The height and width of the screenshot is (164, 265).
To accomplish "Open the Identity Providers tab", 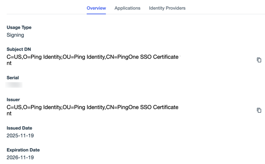I will [x=167, y=8].
